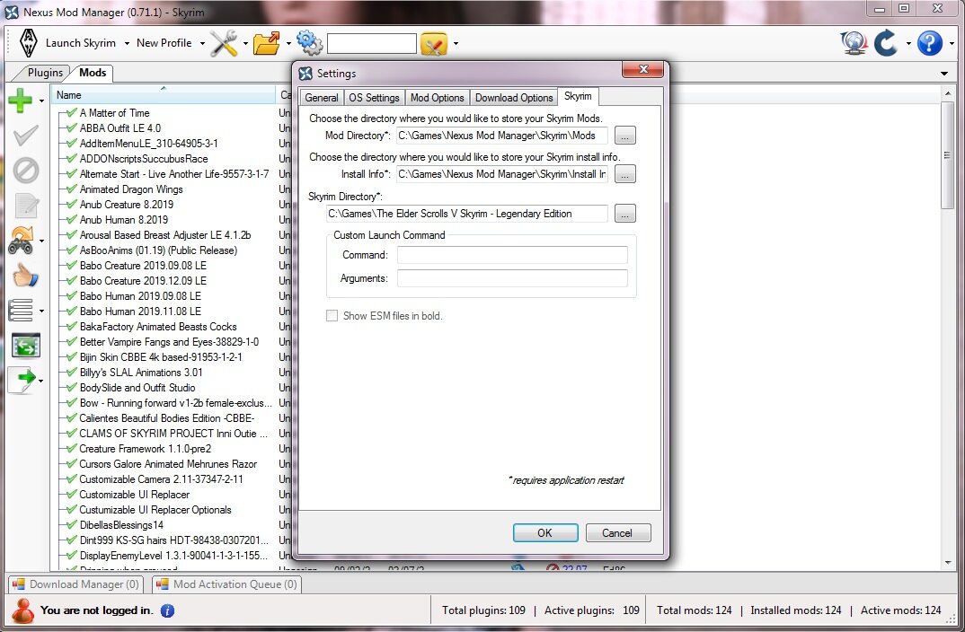This screenshot has width=965, height=632.
Task: Toggle the checkmark for Animated Dragon Wings
Action: tap(72, 189)
